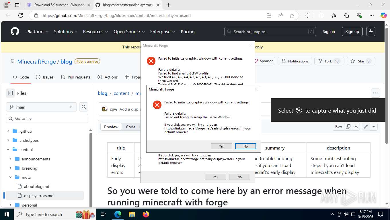Toggle Edge split screen view
The image size is (390, 220).
click(x=321, y=15)
